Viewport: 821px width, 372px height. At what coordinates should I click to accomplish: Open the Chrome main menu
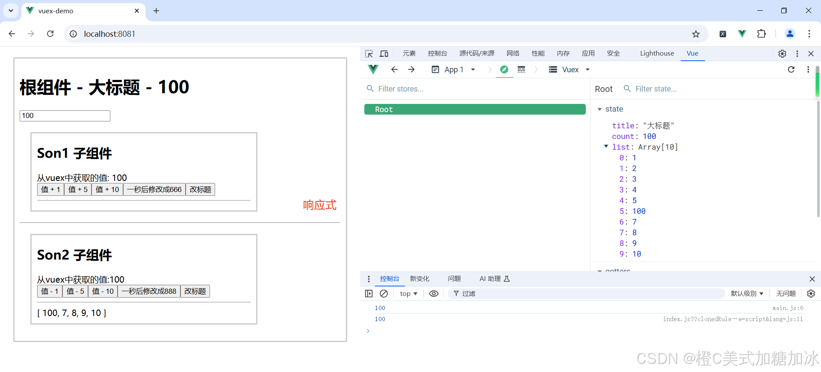click(809, 34)
